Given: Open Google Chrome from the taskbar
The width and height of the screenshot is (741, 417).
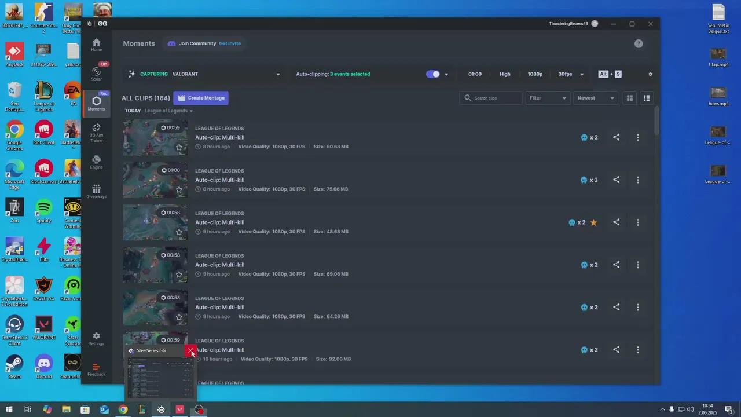Looking at the screenshot, I should [123, 409].
